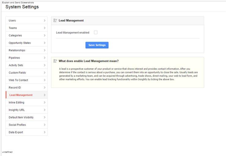The width and height of the screenshot is (226, 156).
Task: Expand Custom Fields using its arrow
Action: coord(45,73)
